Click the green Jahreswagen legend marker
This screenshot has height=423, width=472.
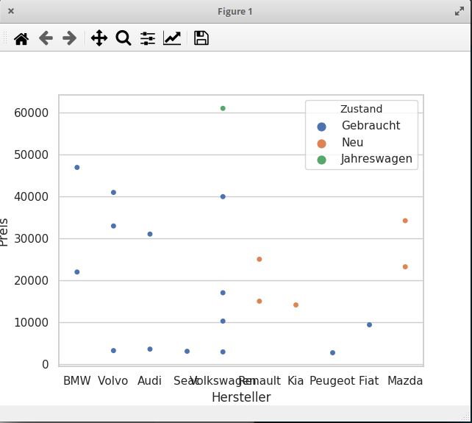[x=321, y=160]
